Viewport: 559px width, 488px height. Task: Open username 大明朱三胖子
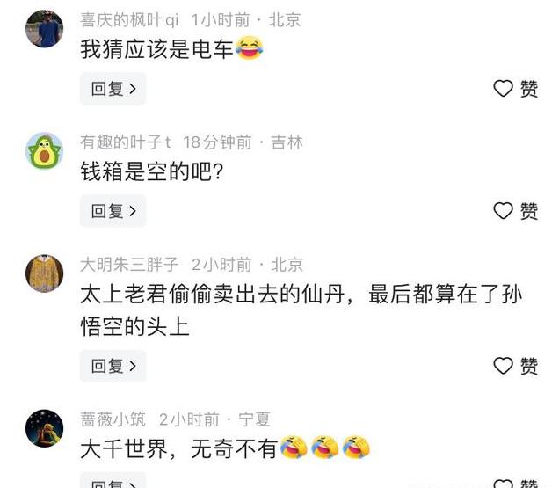[129, 265]
